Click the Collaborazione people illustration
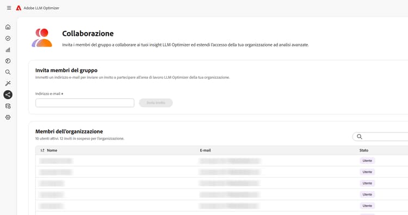The image size is (408, 215). click(42, 38)
